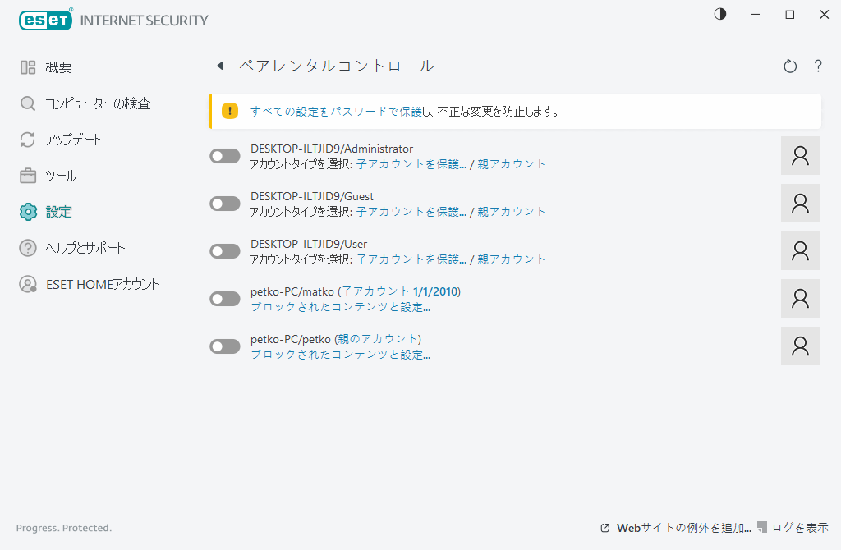Viewport: 841px width, 550px height.
Task: Open account icon for DESKTOP-ILTJID9/Guest
Action: [x=799, y=203]
